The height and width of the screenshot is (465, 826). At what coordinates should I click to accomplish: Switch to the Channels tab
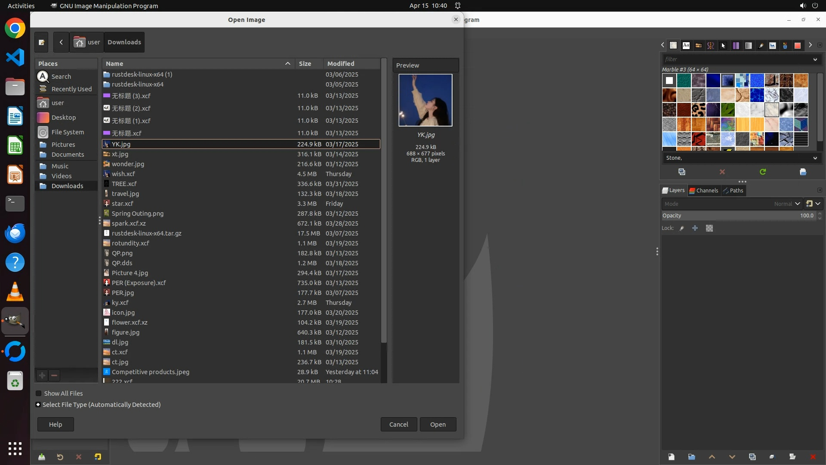[x=703, y=190]
